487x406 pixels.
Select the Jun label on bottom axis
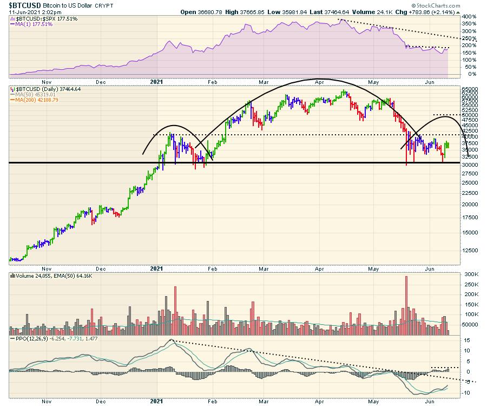pyautogui.click(x=430, y=402)
